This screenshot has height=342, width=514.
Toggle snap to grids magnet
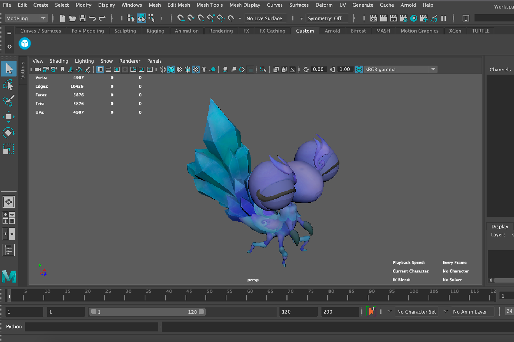[x=181, y=18]
